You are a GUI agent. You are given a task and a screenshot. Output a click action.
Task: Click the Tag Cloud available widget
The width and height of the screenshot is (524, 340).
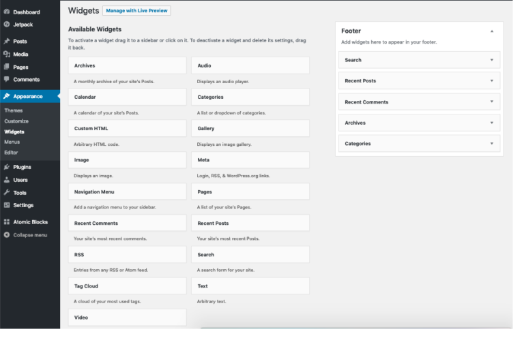coord(127,286)
